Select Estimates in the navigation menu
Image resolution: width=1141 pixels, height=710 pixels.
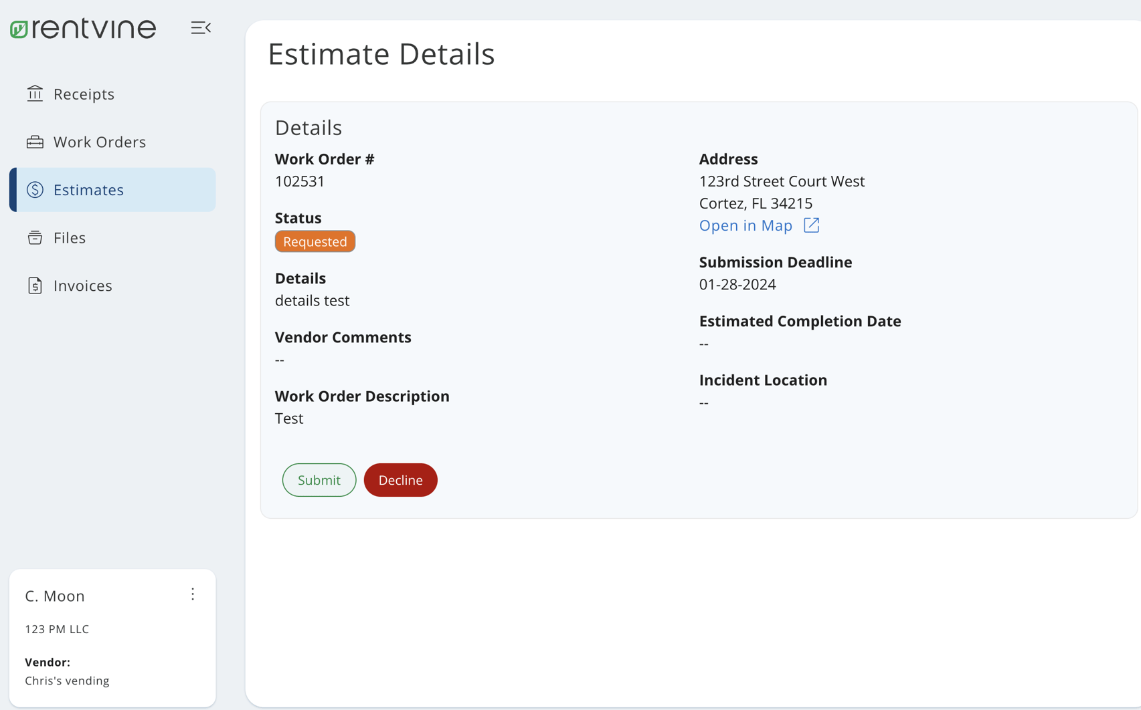(x=88, y=190)
